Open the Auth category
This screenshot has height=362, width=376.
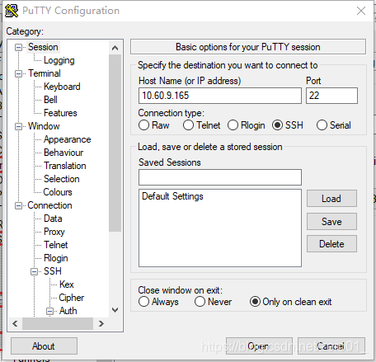68,311
